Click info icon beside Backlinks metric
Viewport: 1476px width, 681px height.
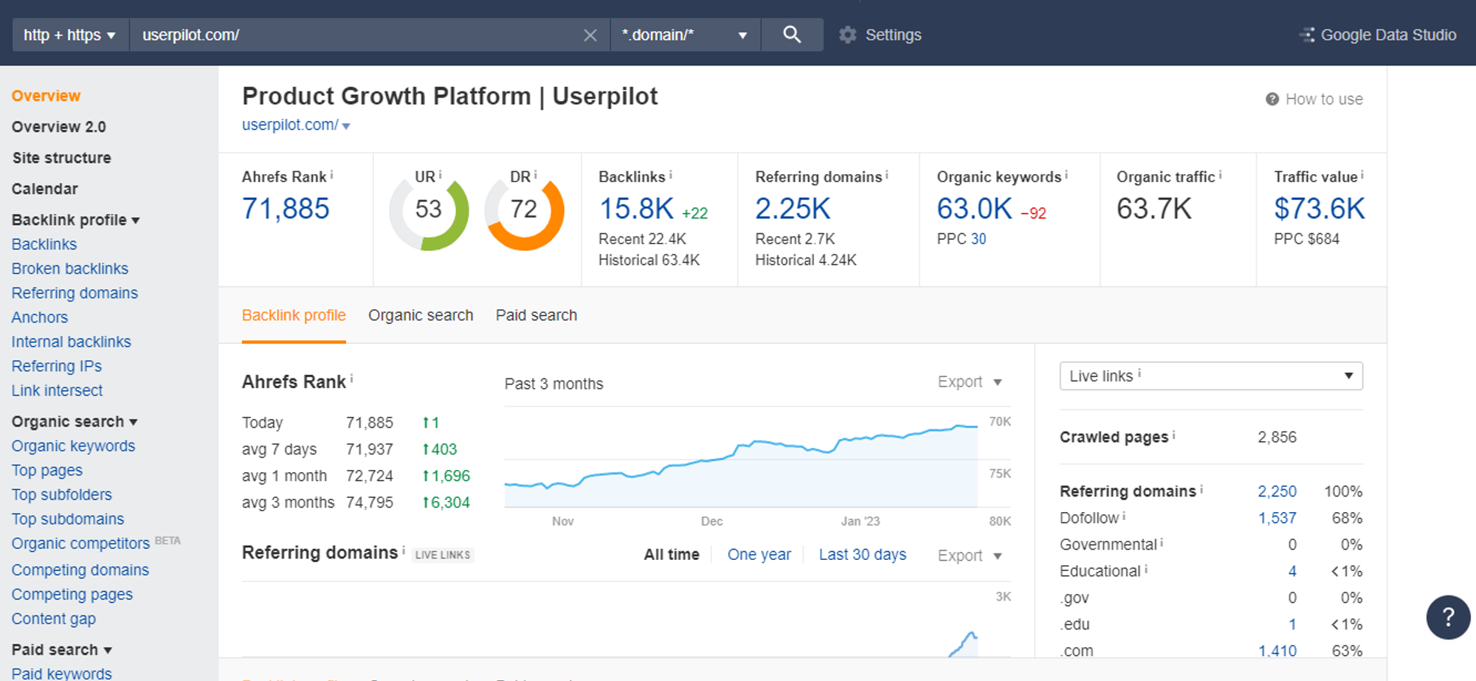click(670, 175)
